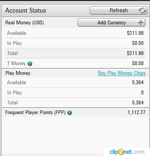Select the T Money balance row
The width and height of the screenshot is (150, 156).
click(x=75, y=63)
